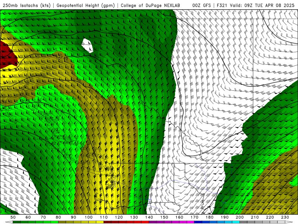Viewport: 298px width, 224px height.
Task: Click the 230 value on the color scale
Action: [285, 217]
